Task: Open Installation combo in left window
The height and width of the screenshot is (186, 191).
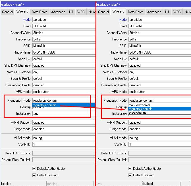Action: [x=64, y=114]
